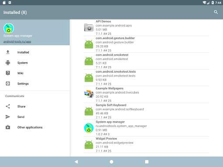Screen dimensions: 223x167
Task: Click the com.android.gesture.builder android icon
Action: pos(89,44)
